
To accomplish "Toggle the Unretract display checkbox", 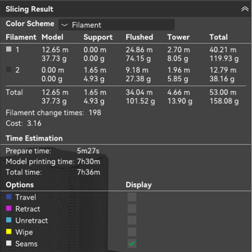I will tap(132, 220).
